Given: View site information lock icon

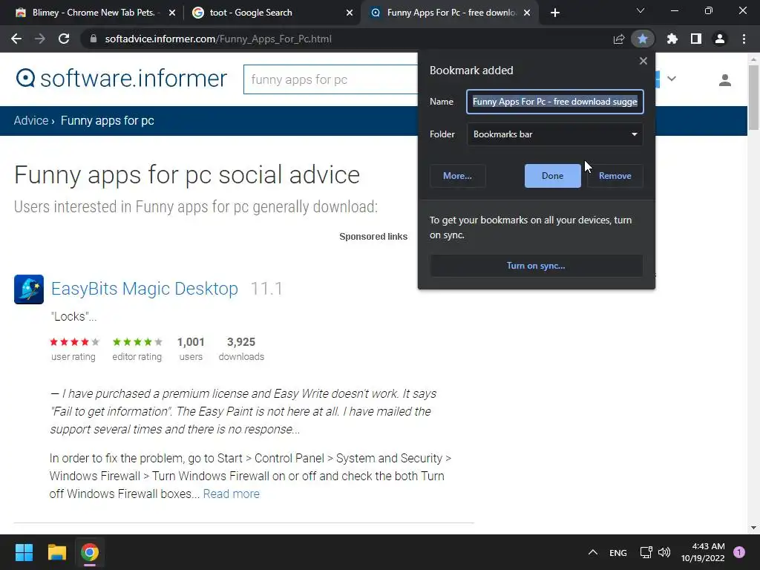Looking at the screenshot, I should (x=93, y=39).
